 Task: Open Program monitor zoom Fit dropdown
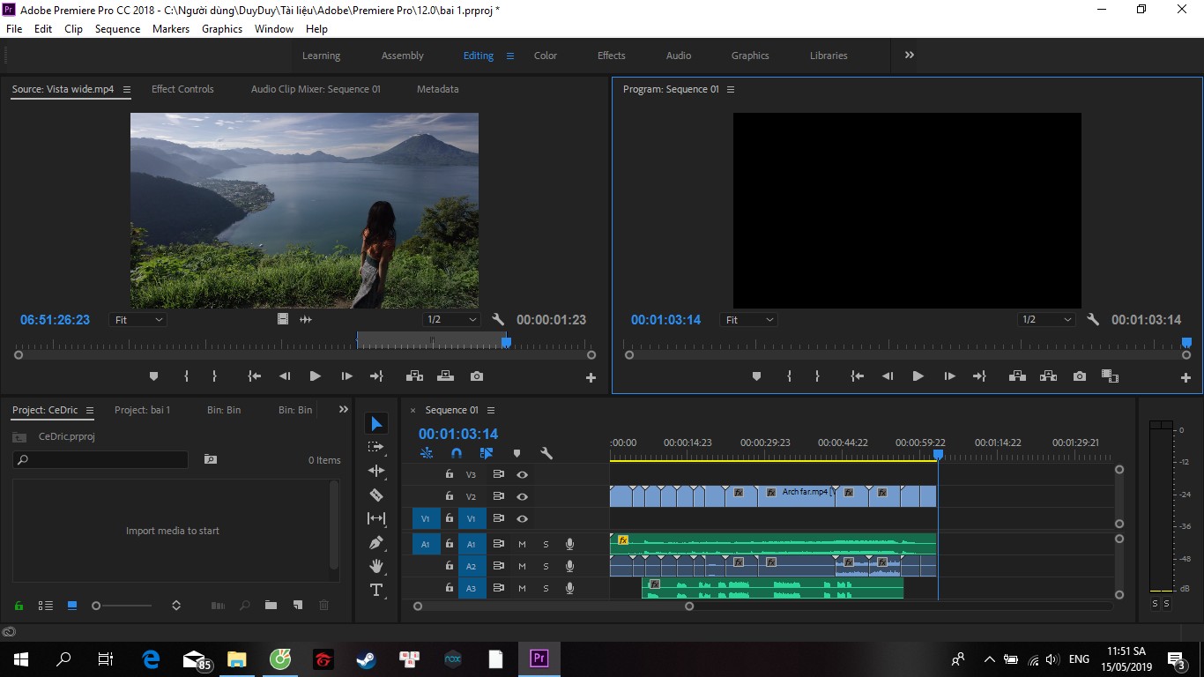click(749, 320)
